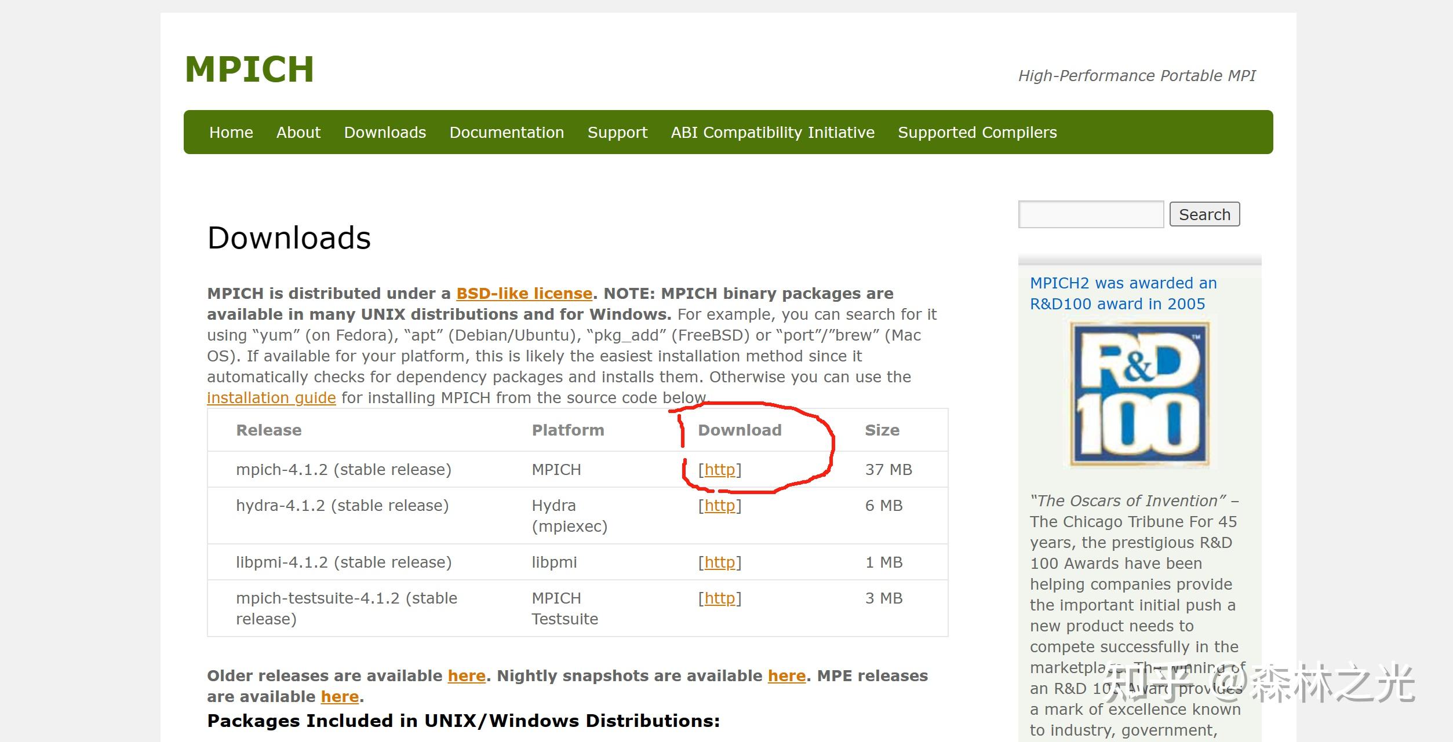Open Documentation in the navigation bar
The height and width of the screenshot is (742, 1453).
click(x=507, y=133)
